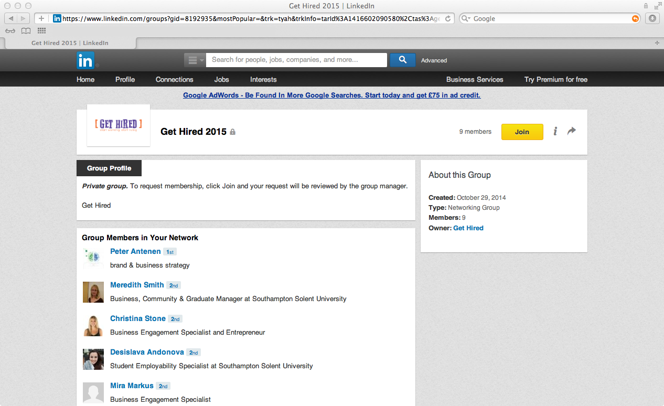
Task: Reload the page with the refresh icon
Action: tap(448, 18)
